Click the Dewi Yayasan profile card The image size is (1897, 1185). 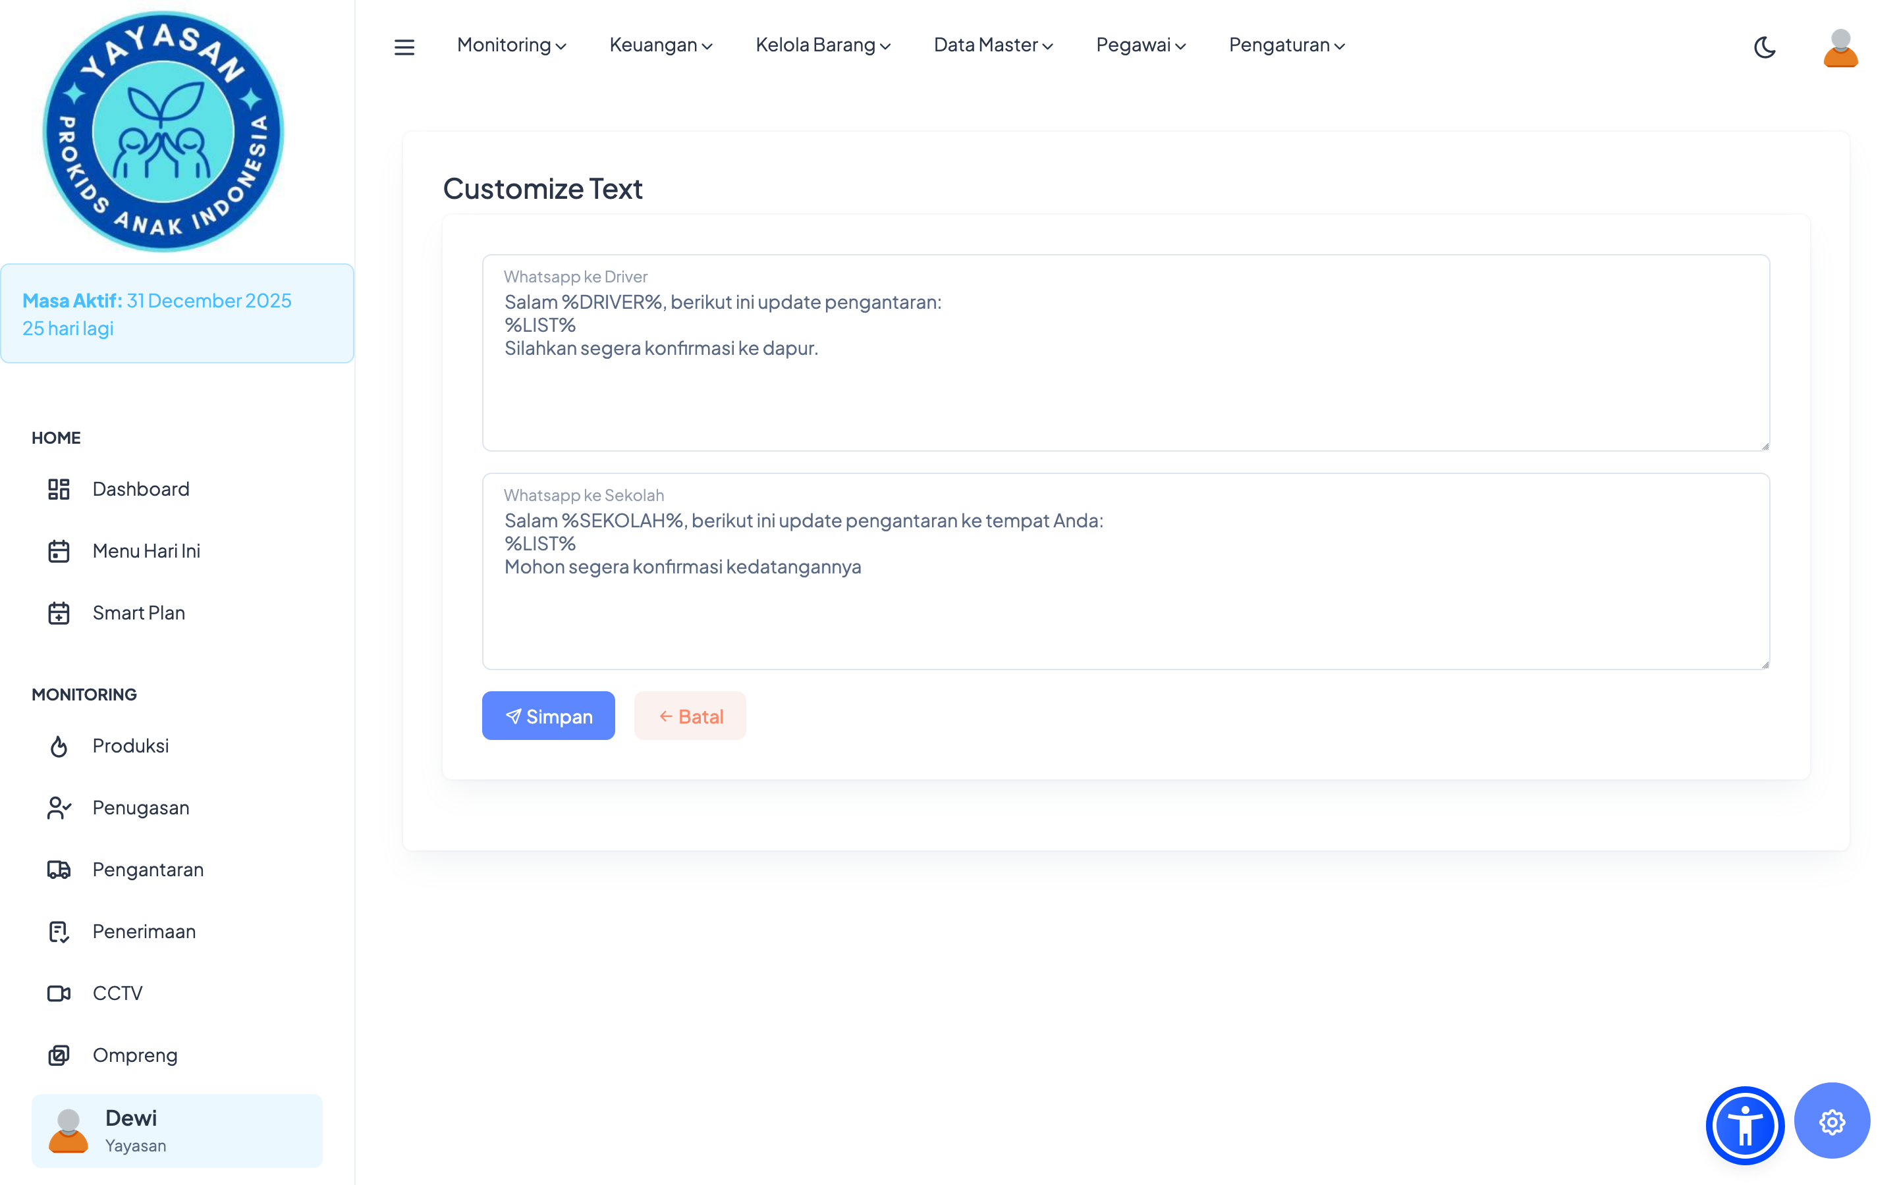pyautogui.click(x=177, y=1130)
